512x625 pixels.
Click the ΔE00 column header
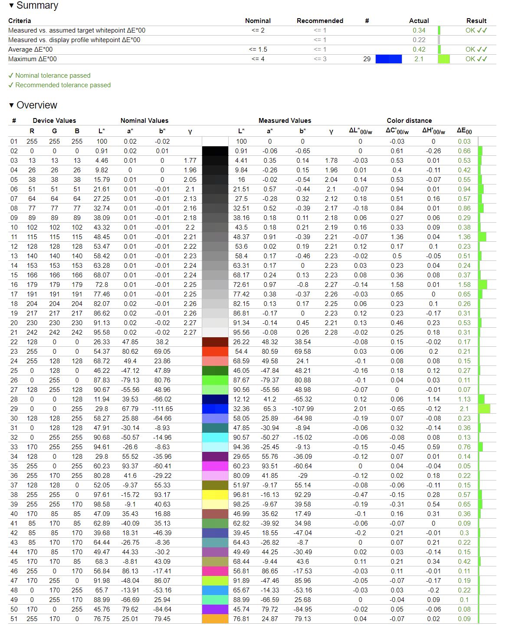(x=464, y=131)
